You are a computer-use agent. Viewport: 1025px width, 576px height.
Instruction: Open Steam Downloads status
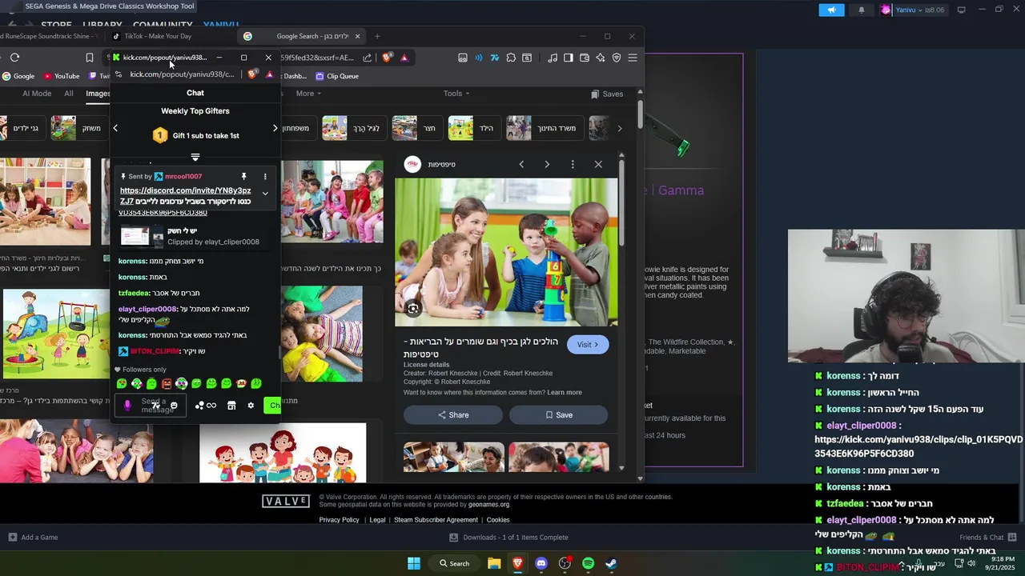[x=509, y=538]
